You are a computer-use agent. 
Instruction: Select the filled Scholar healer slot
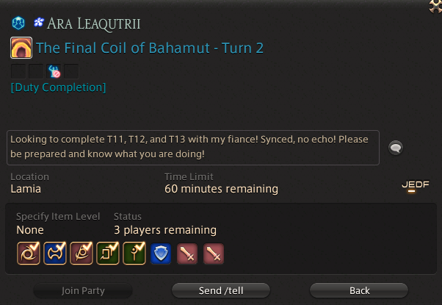click(108, 253)
